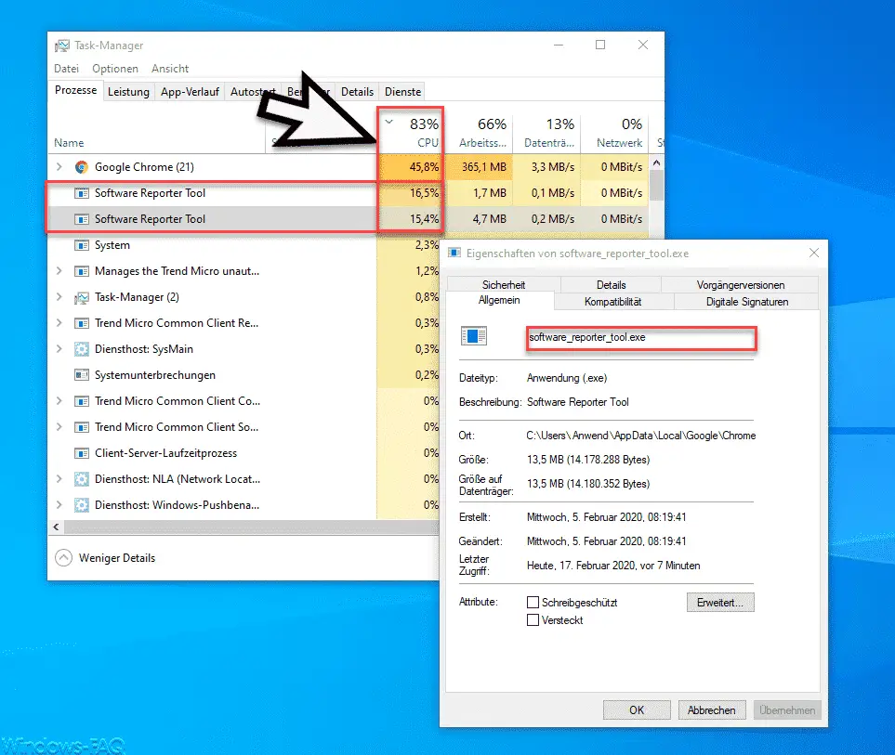Click icon of the unselected Software Reporter Tool row
This screenshot has height=755, width=895.
82,193
